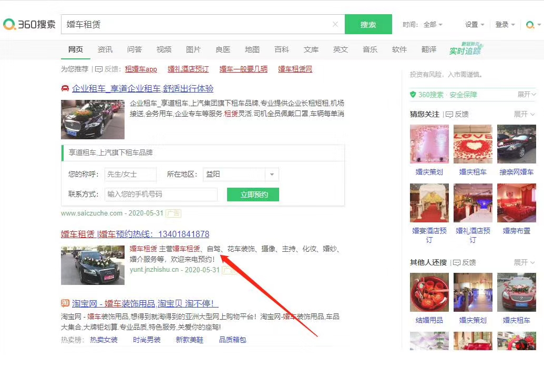Screen dimensions: 544x368
Task: Click the 反馈 icon beside 为您推荐
Action: point(99,69)
